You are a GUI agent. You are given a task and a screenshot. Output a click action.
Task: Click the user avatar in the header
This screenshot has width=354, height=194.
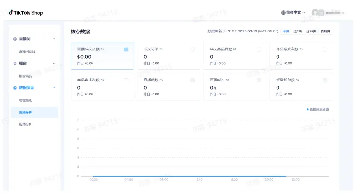[x=315, y=12]
